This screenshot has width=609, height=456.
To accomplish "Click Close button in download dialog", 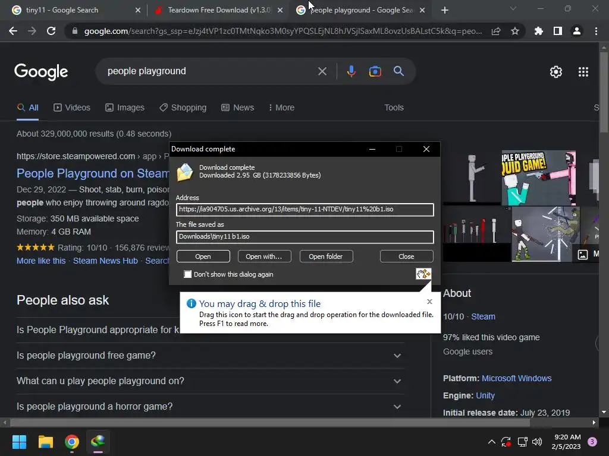I will tap(406, 256).
